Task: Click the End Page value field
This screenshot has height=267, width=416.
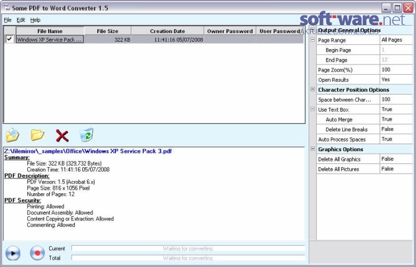Action: tap(396, 60)
